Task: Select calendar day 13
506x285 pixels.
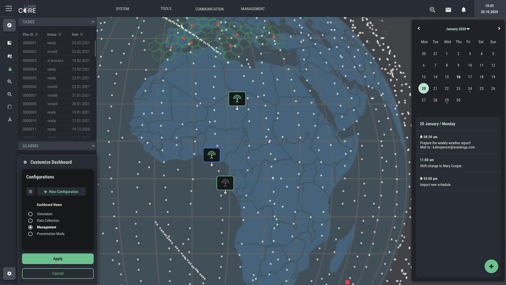Action: pyautogui.click(x=424, y=77)
